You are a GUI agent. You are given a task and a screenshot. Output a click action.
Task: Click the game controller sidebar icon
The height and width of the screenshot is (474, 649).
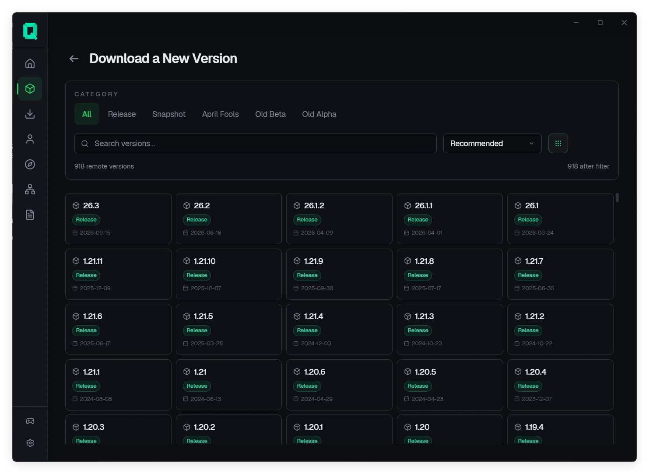(30, 421)
